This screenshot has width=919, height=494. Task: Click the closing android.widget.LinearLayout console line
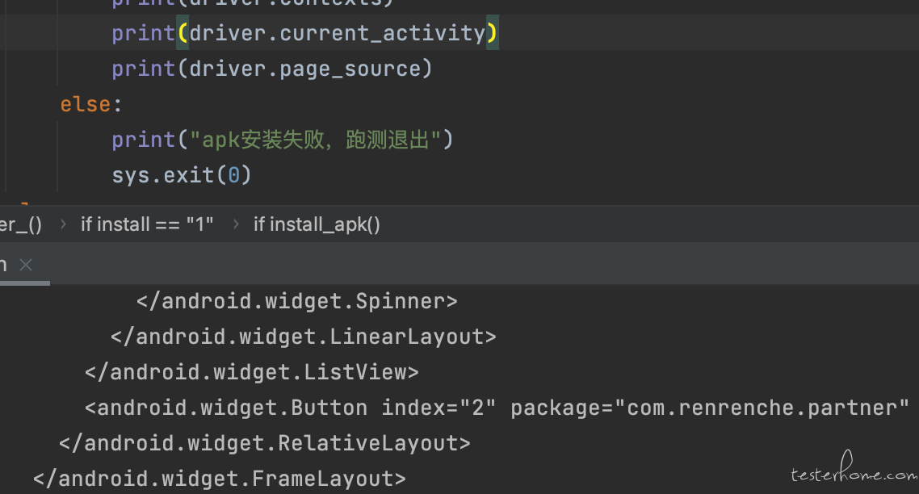[x=303, y=337]
